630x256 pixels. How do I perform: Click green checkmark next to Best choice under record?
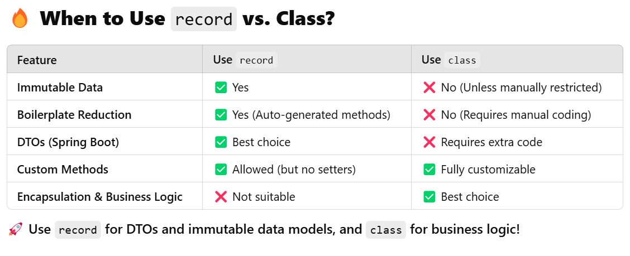(x=221, y=142)
